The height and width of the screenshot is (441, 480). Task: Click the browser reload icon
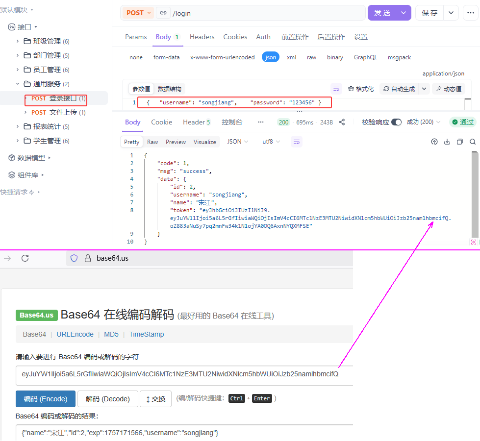[x=25, y=258]
